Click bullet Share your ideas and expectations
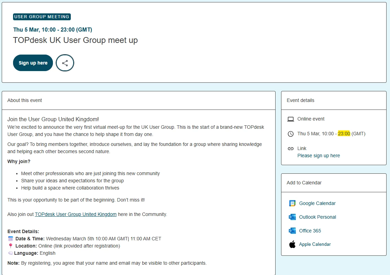390x275 pixels. coord(73,181)
